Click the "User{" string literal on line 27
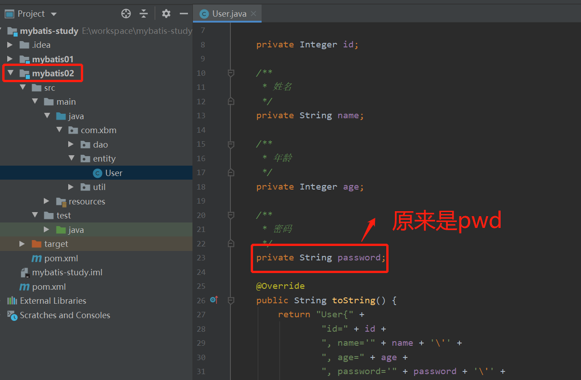 point(335,315)
